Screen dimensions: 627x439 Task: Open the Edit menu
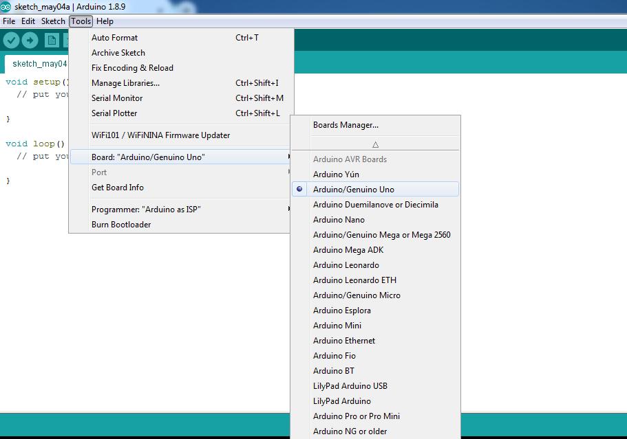(x=28, y=21)
